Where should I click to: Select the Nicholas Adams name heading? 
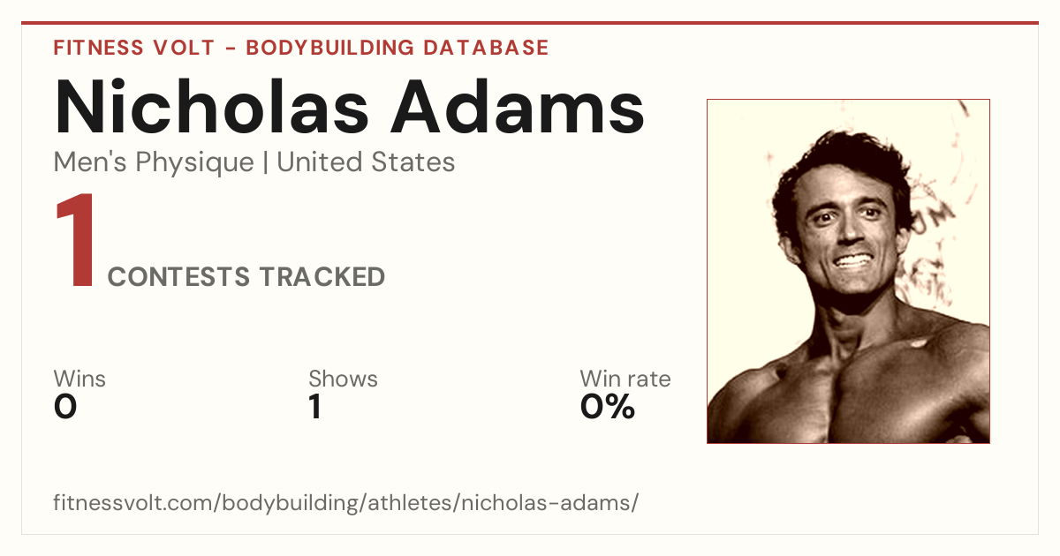tap(349, 106)
